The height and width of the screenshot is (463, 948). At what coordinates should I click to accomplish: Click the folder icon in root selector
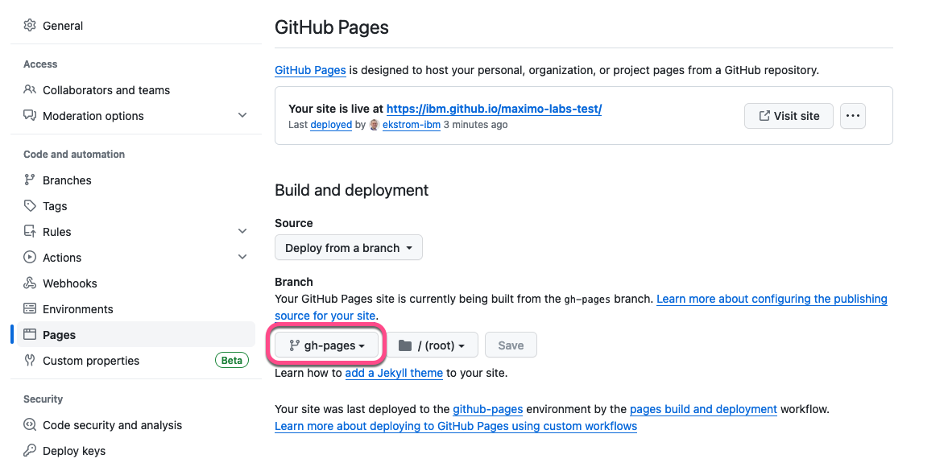pyautogui.click(x=405, y=345)
